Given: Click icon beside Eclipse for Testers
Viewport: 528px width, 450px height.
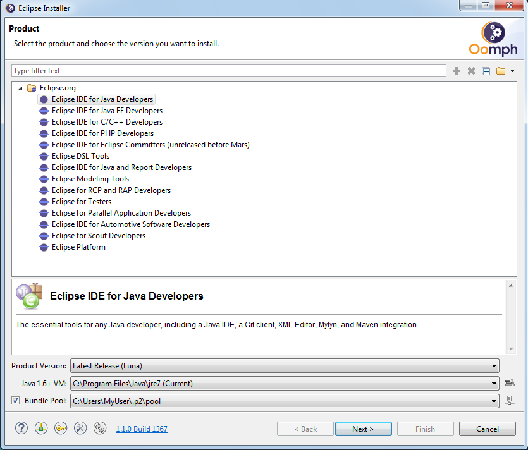Looking at the screenshot, I should (x=44, y=202).
